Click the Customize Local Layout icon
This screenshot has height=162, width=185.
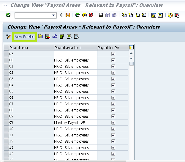pyautogui.click(x=177, y=15)
